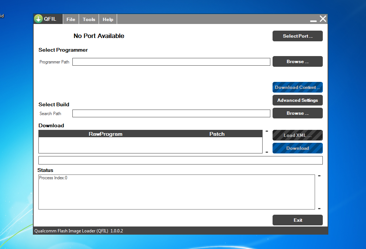Click the Load XML button
The image size is (366, 249).
coord(298,135)
